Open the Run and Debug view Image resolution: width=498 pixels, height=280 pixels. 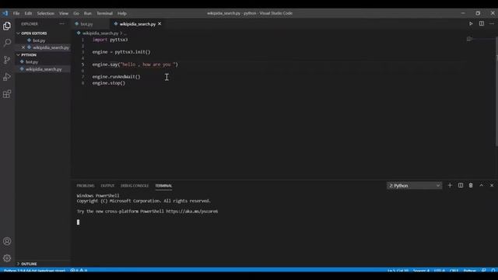coord(7,77)
